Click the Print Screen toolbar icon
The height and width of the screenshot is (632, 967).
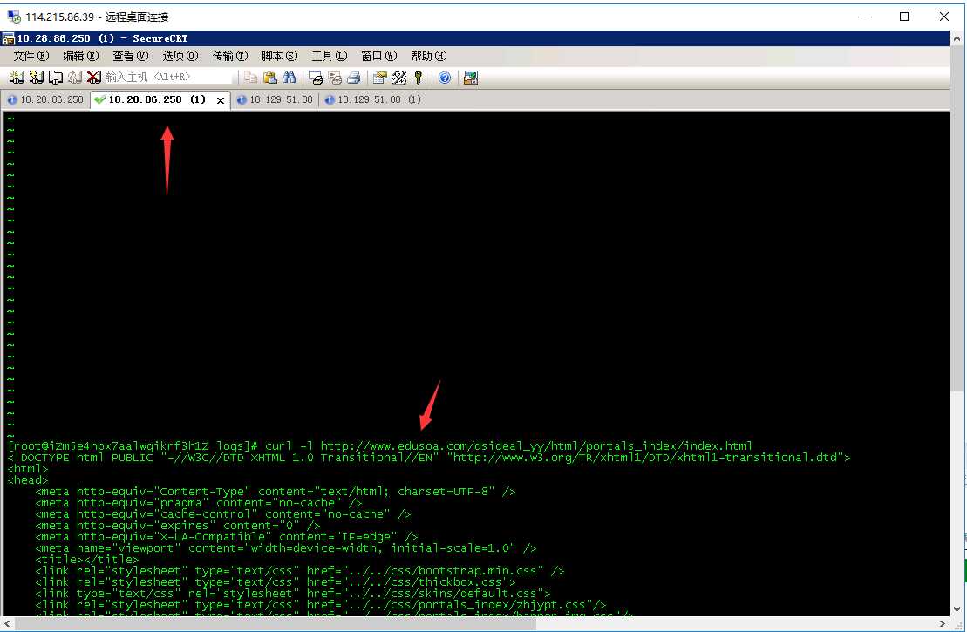click(x=315, y=77)
